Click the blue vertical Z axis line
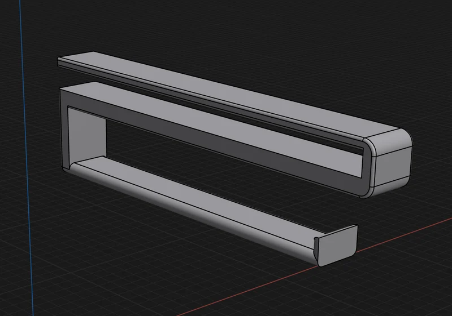452x316 pixels. pyautogui.click(x=27, y=158)
